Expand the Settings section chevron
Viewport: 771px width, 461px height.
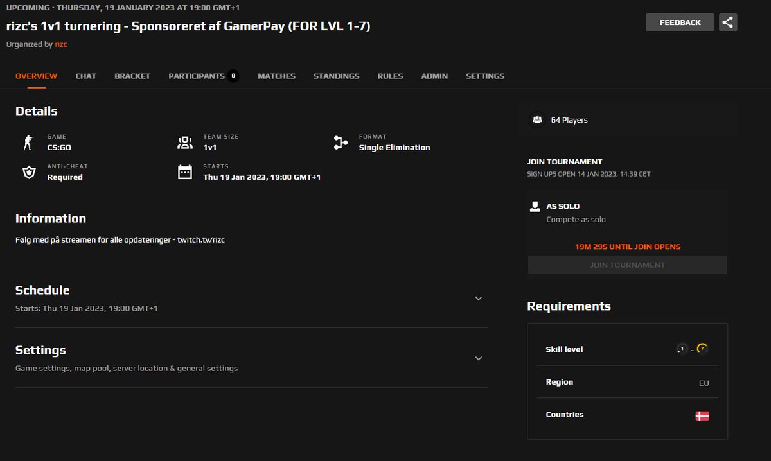click(478, 358)
